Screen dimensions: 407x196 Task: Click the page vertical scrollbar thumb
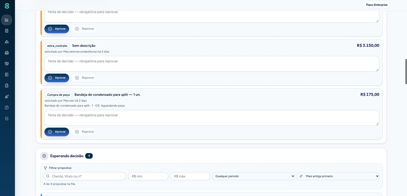pyautogui.click(x=406, y=71)
